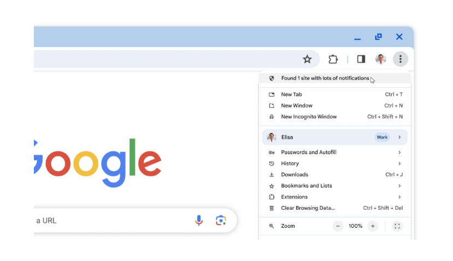Bookmark this page with the star icon
Viewport: 453px width, 261px height.
click(307, 59)
